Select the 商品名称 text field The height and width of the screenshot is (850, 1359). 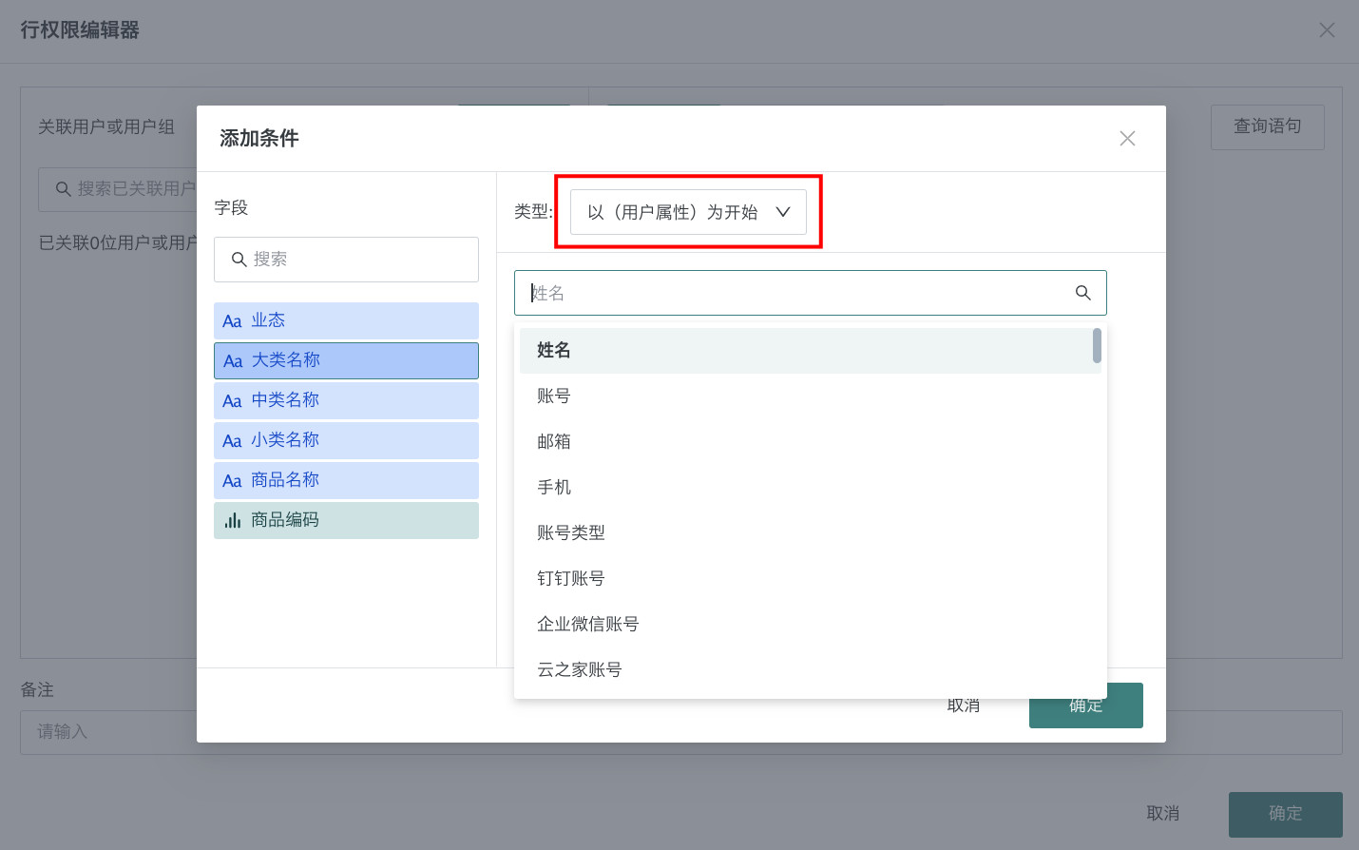pos(346,481)
